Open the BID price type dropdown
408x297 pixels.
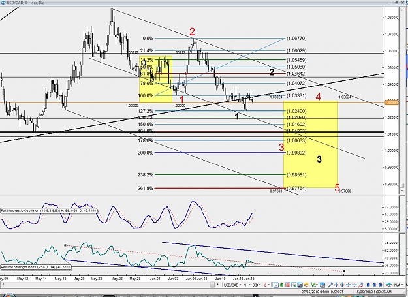point(257,285)
